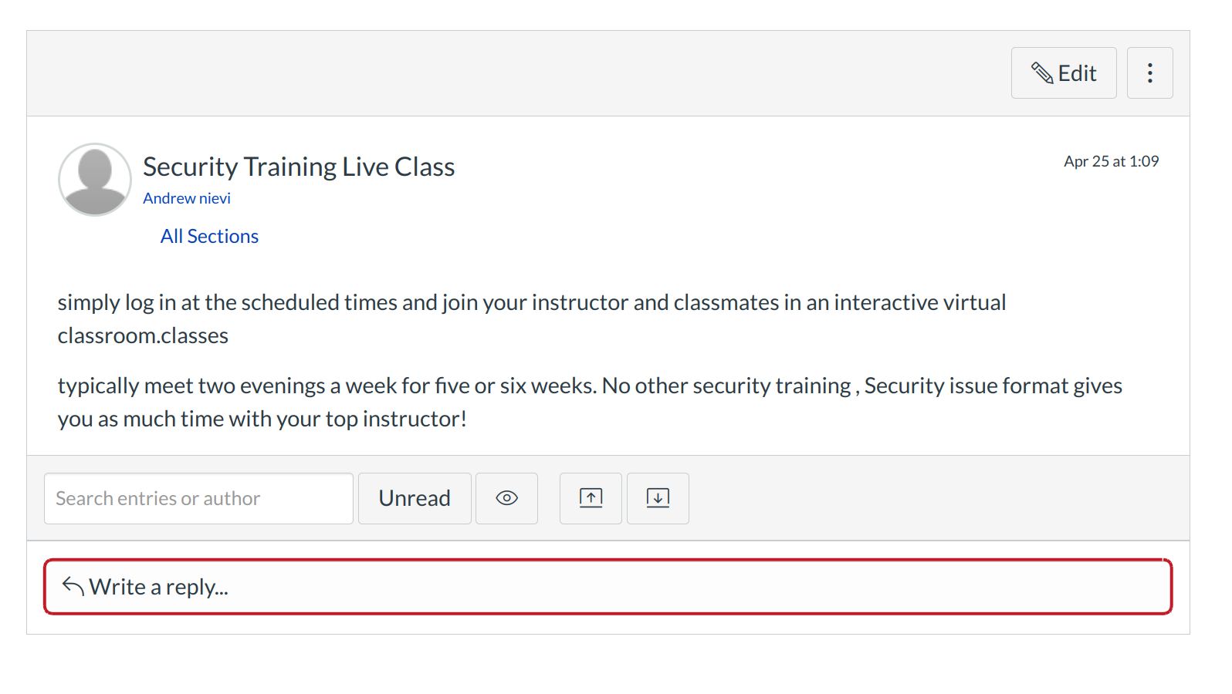
Task: Click the Edit button
Action: click(x=1063, y=73)
